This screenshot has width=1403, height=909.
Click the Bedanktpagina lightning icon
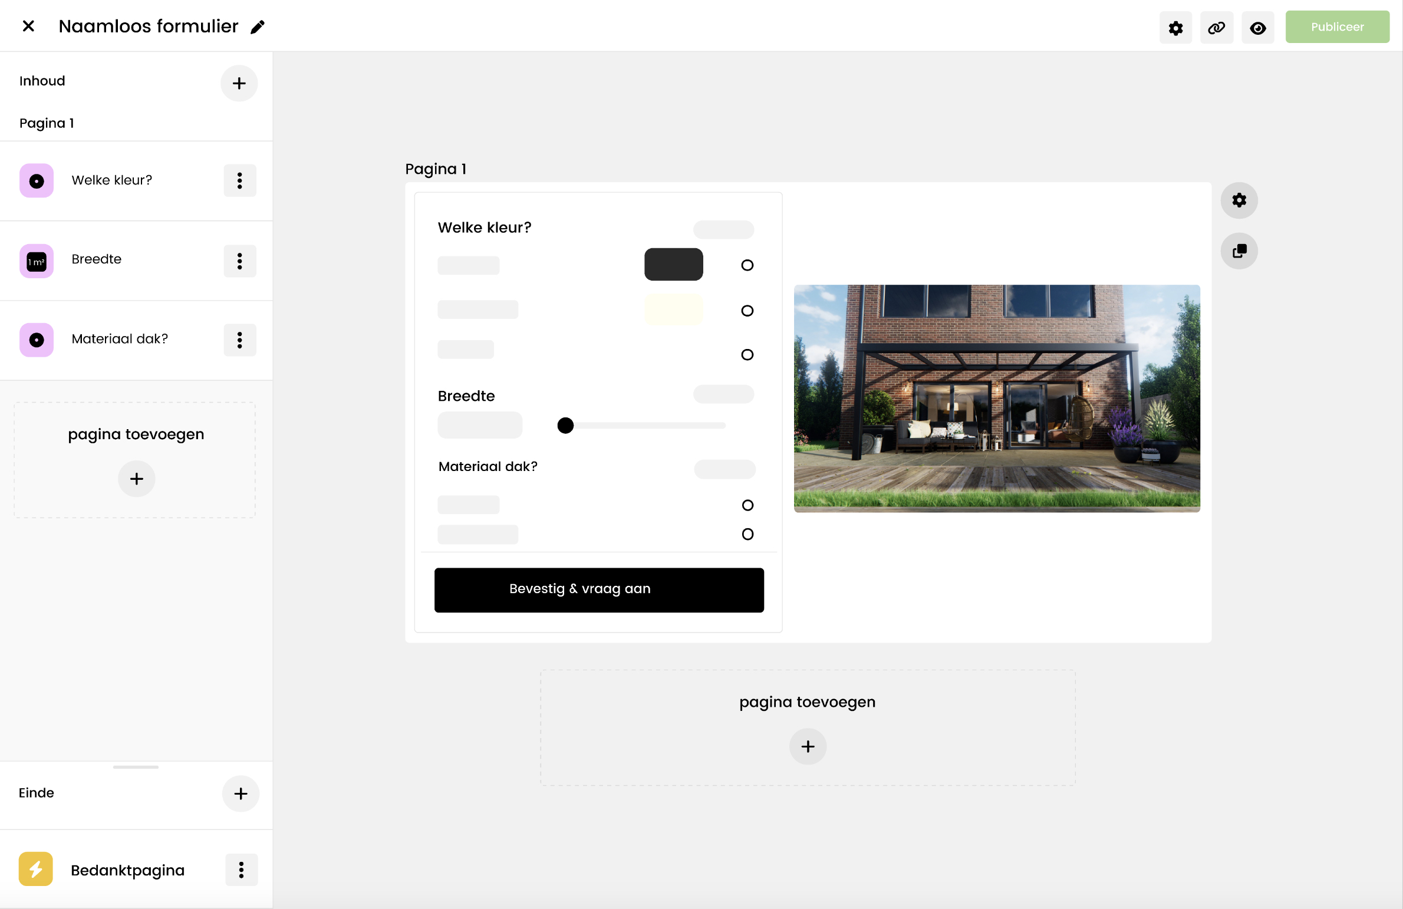point(35,869)
